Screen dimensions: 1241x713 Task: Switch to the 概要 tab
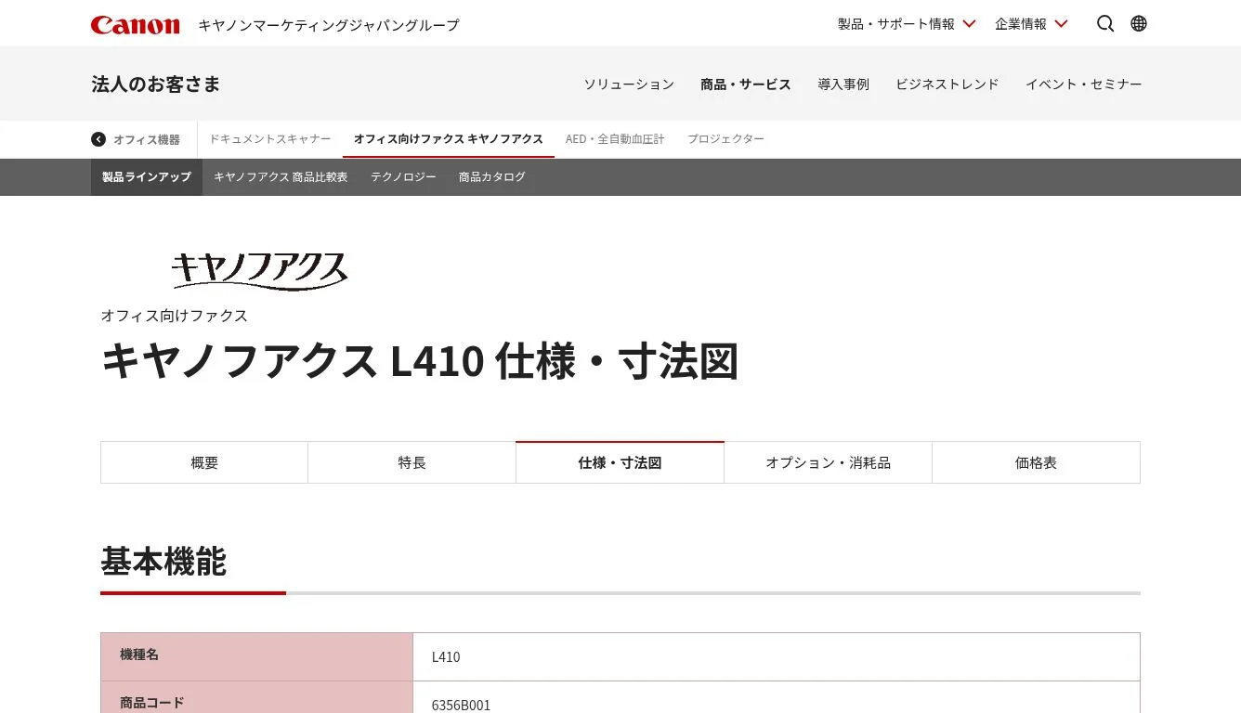click(x=204, y=462)
